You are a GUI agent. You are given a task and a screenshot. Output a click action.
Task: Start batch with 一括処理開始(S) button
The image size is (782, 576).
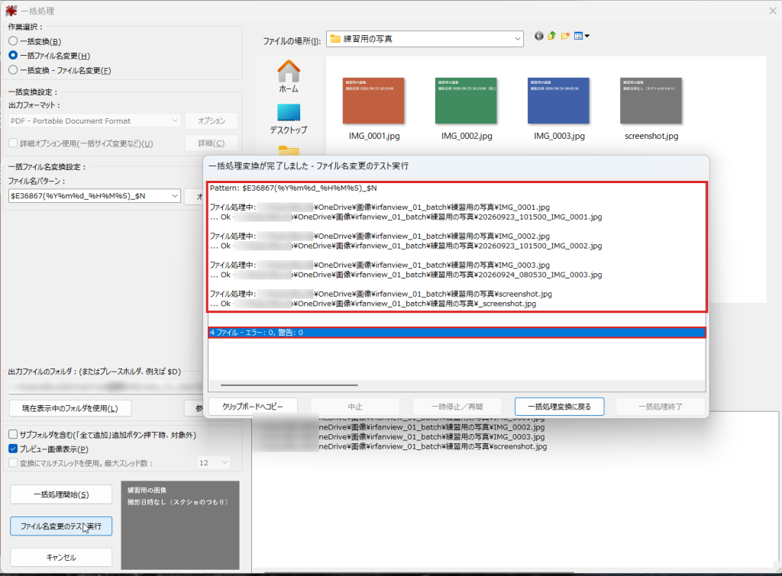click(61, 494)
